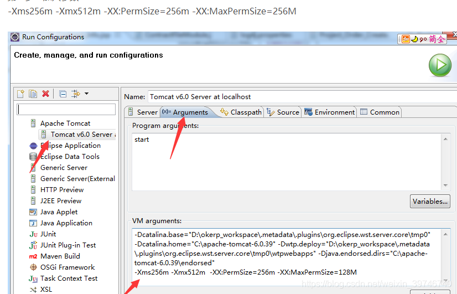The image size is (457, 294).
Task: Switch to the Common tab
Action: (x=380, y=112)
